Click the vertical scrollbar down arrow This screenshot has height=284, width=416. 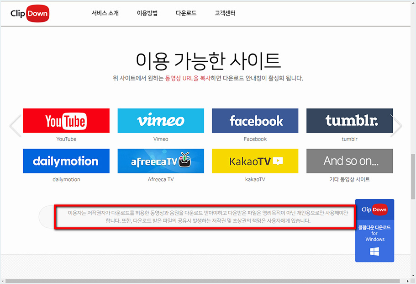coord(413,275)
